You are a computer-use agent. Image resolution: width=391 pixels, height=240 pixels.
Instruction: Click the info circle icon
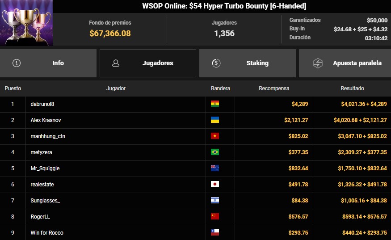click(x=17, y=63)
